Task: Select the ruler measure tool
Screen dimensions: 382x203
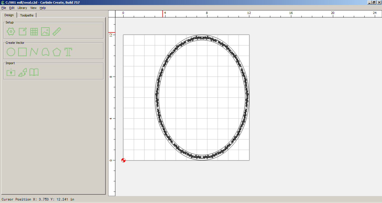Action: (57, 32)
